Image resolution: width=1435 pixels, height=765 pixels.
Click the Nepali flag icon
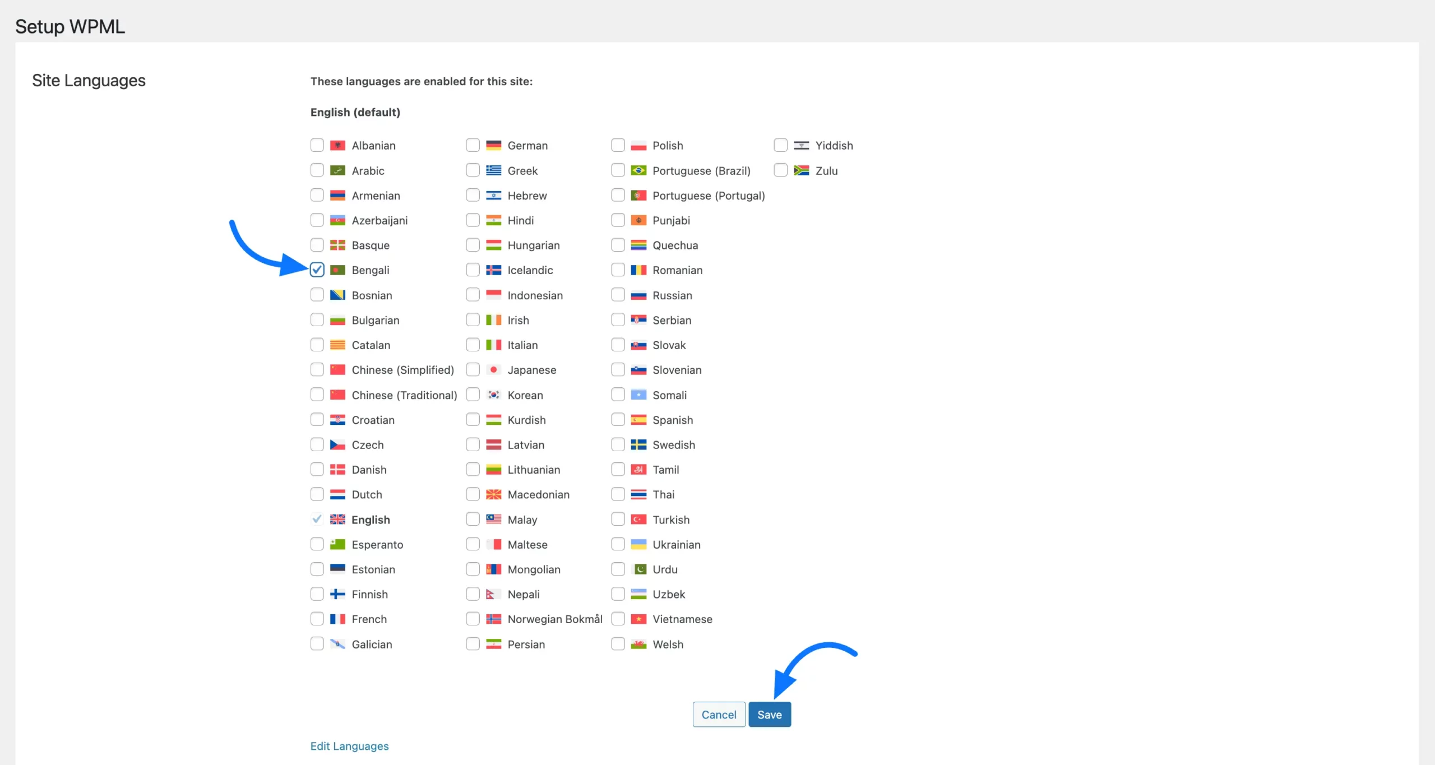click(492, 594)
